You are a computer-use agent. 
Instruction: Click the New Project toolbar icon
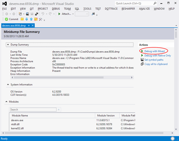click(20, 14)
